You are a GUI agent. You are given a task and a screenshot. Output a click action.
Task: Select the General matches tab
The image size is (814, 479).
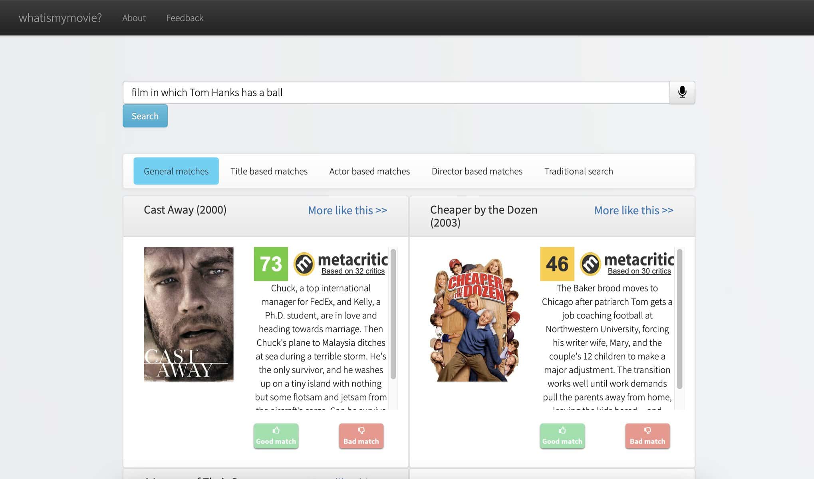pos(176,171)
